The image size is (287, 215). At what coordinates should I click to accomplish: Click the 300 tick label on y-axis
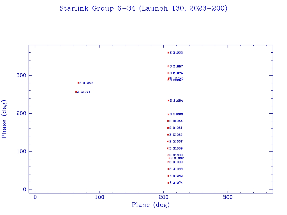pyautogui.click(x=21, y=75)
